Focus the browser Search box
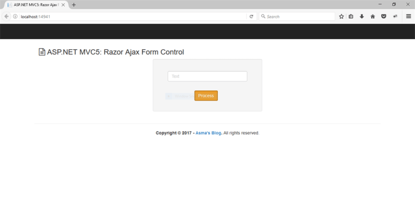The width and height of the screenshot is (415, 214). click(x=297, y=17)
